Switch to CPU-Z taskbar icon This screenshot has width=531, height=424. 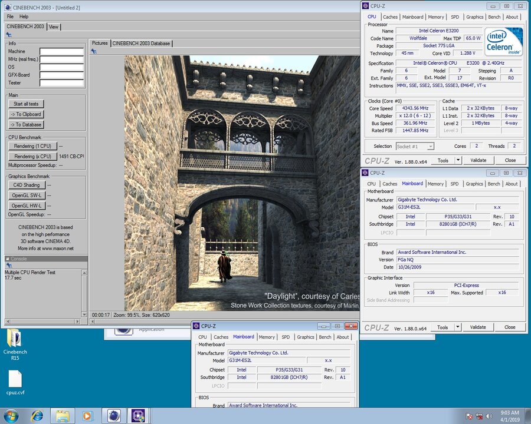[138, 416]
